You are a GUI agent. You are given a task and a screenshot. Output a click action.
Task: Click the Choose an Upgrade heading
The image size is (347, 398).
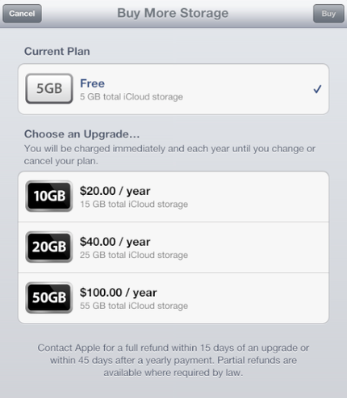click(x=82, y=134)
